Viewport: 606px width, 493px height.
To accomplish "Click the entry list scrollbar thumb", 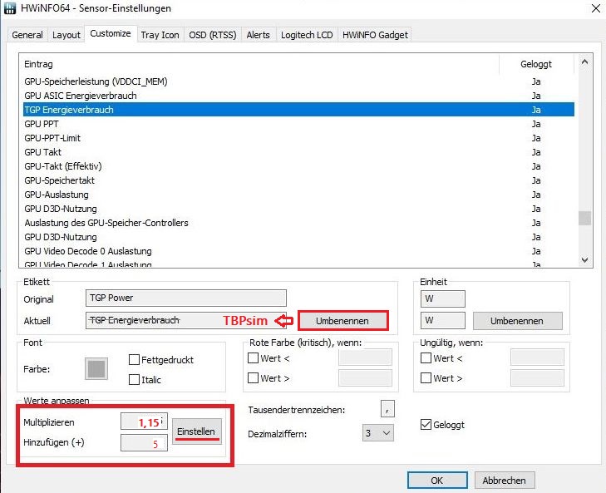I will 584,218.
